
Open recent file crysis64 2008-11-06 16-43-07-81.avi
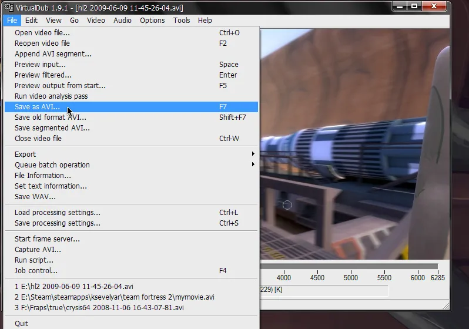131,308
